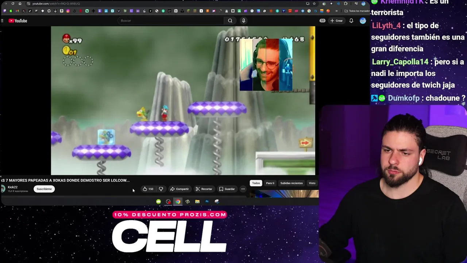Clip the video with Recortar
Viewport: 467px width, 263px height.
[x=204, y=189]
